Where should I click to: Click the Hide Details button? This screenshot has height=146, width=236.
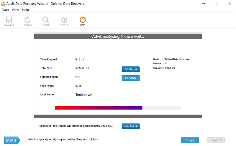tap(131, 126)
